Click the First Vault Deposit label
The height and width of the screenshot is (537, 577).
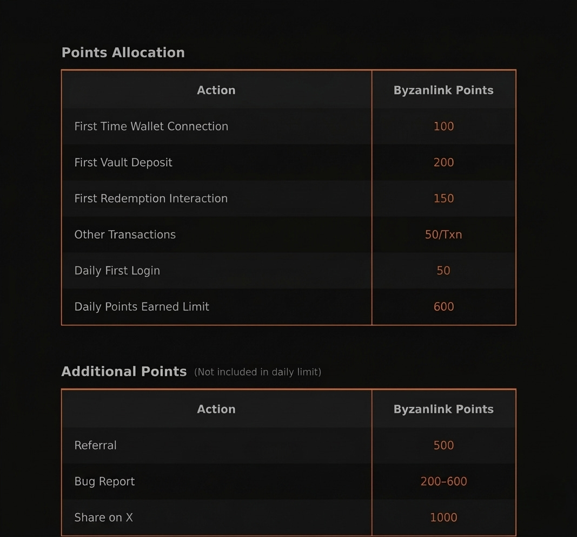123,162
